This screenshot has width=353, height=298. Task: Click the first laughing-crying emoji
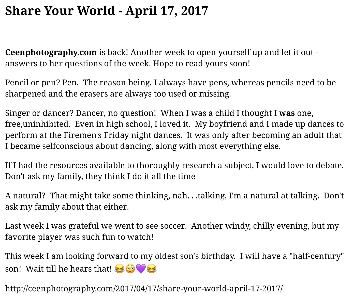119,269
